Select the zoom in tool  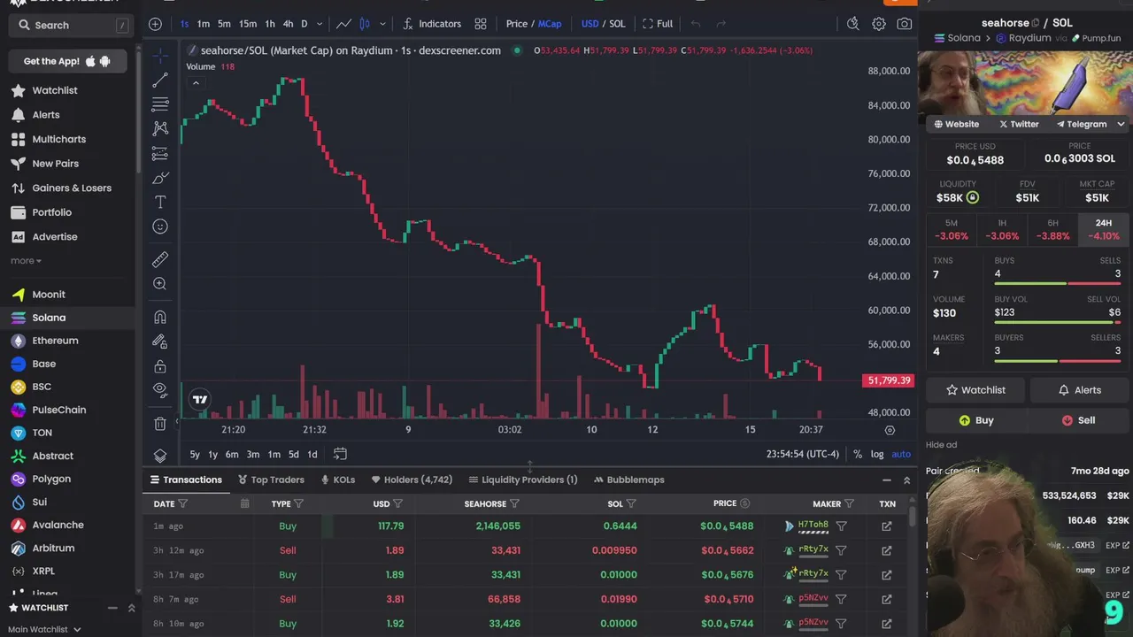coord(160,284)
